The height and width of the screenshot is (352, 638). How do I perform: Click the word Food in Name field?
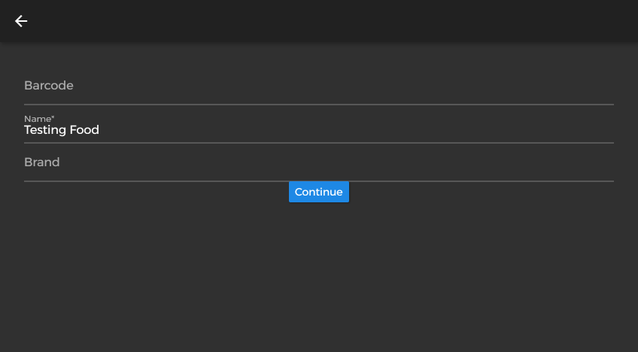click(x=84, y=130)
